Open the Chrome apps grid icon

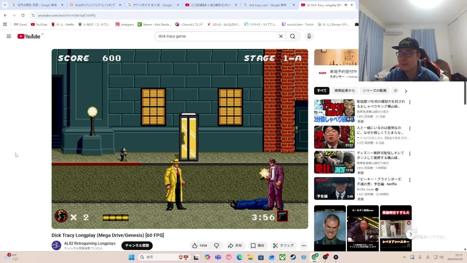(x=5, y=24)
